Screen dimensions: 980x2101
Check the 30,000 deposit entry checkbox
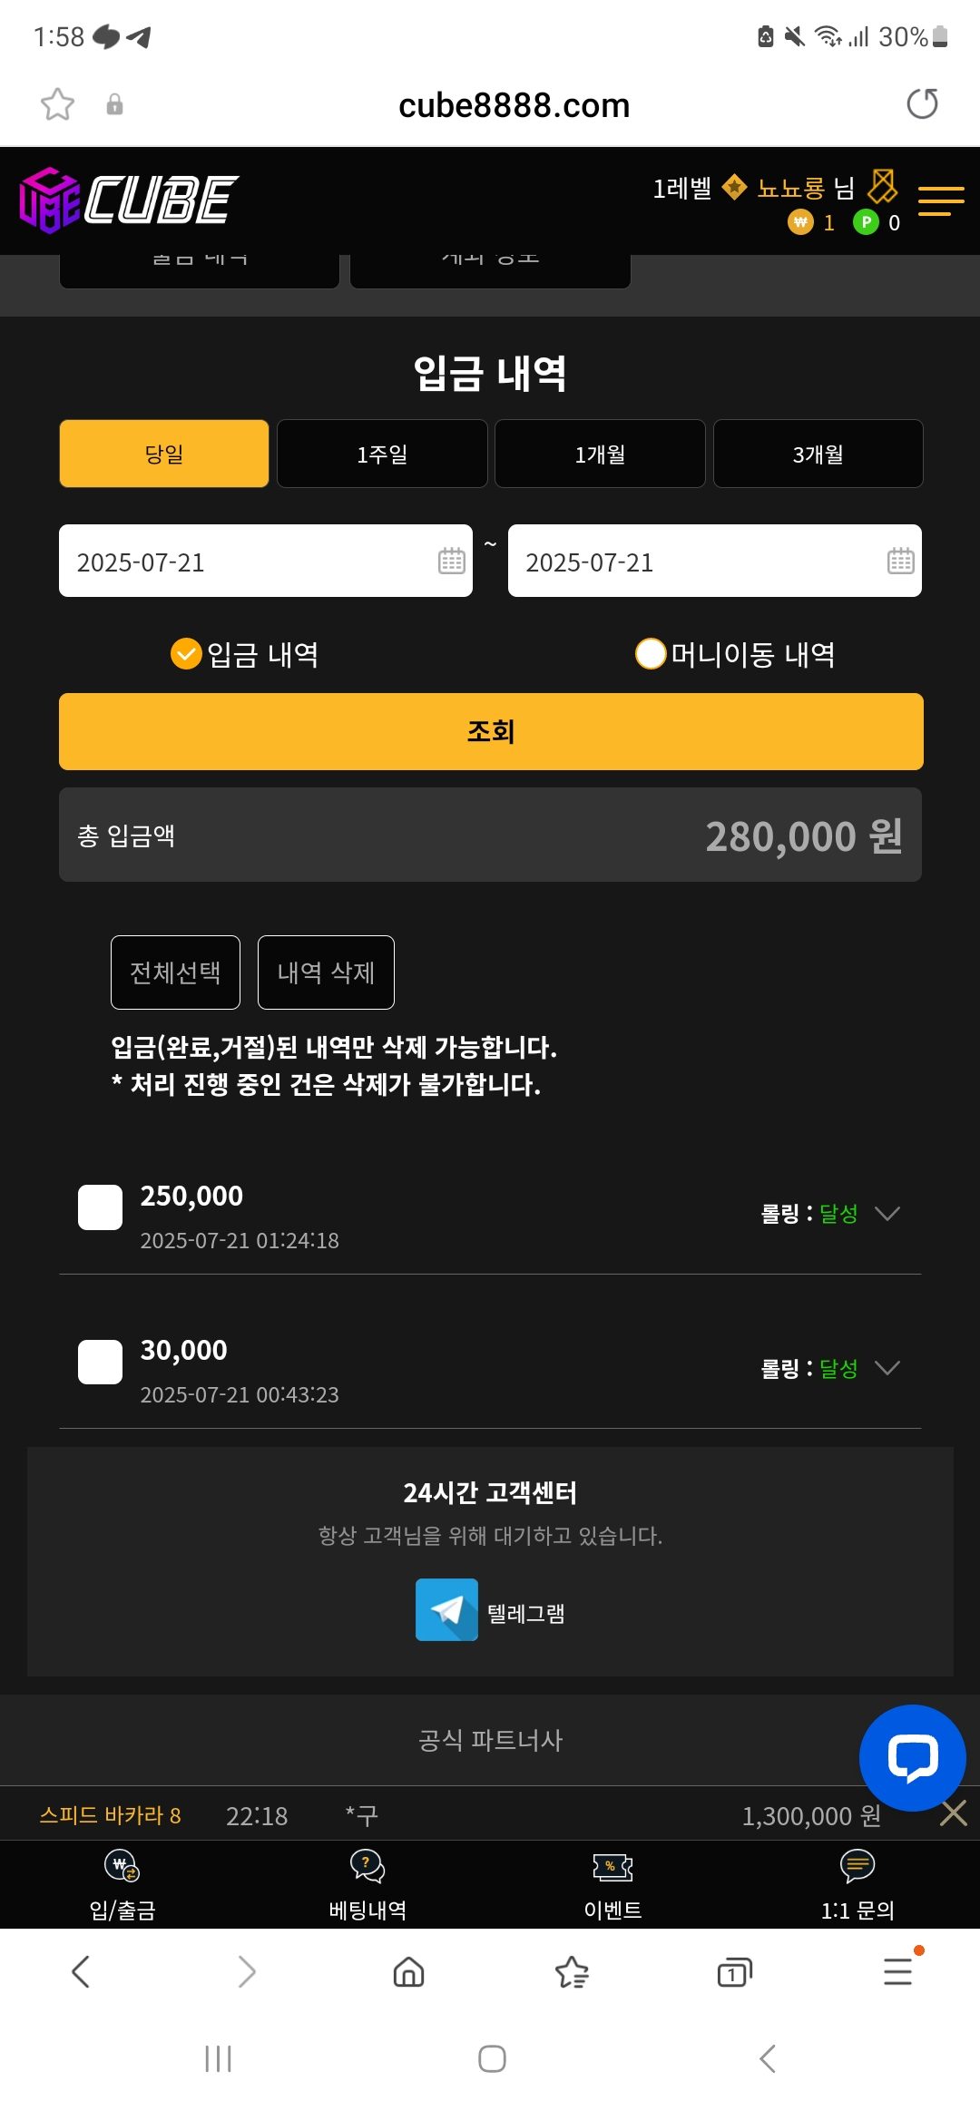pyautogui.click(x=100, y=1362)
